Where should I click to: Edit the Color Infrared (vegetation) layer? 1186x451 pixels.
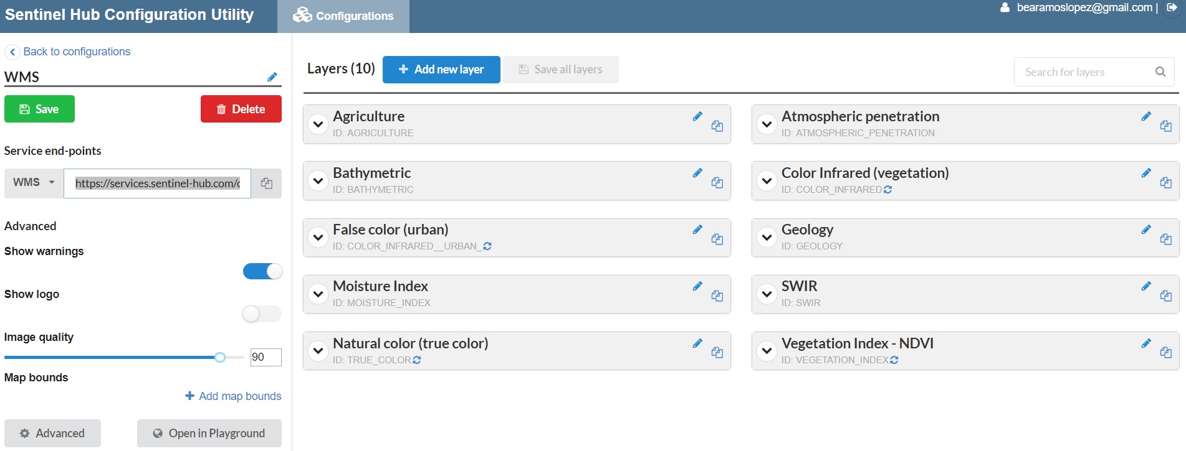[x=1146, y=173]
